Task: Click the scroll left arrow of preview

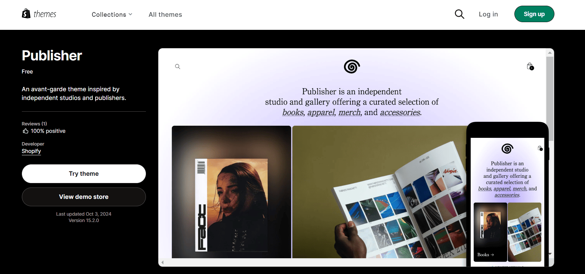Action: click(162, 262)
